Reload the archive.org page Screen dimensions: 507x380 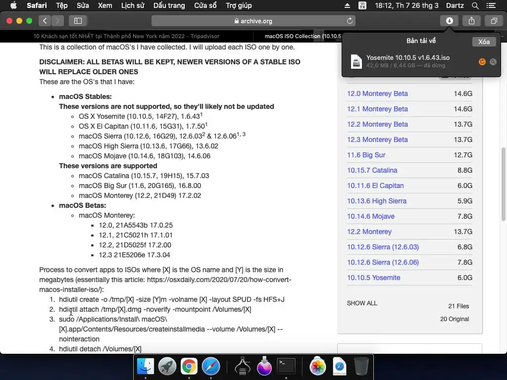click(x=350, y=21)
